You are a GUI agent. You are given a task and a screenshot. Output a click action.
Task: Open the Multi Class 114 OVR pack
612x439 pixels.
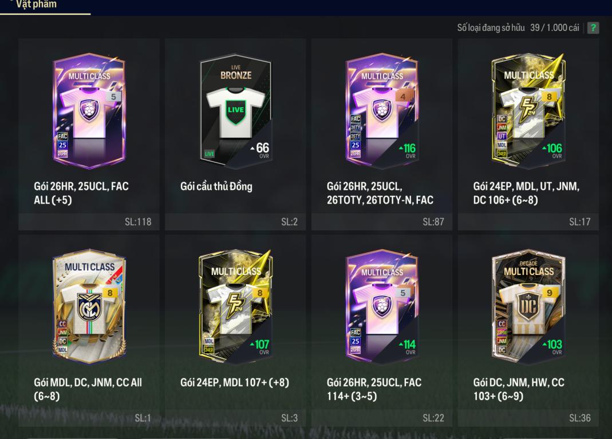click(x=382, y=307)
